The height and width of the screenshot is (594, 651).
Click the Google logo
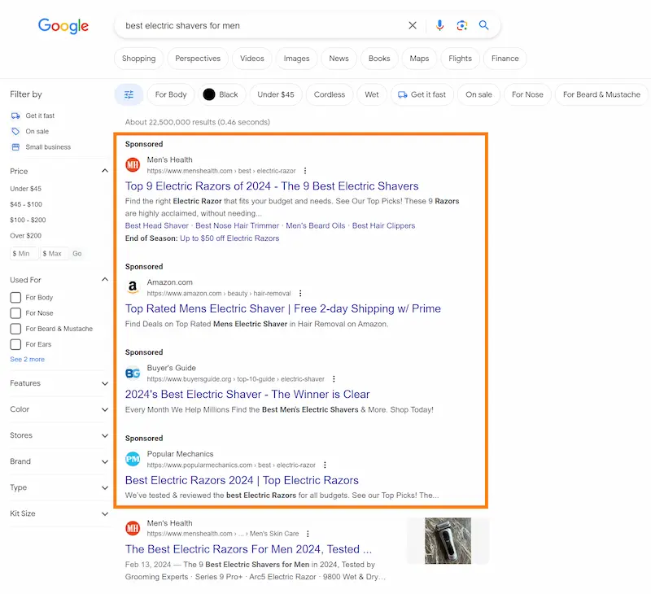click(63, 26)
